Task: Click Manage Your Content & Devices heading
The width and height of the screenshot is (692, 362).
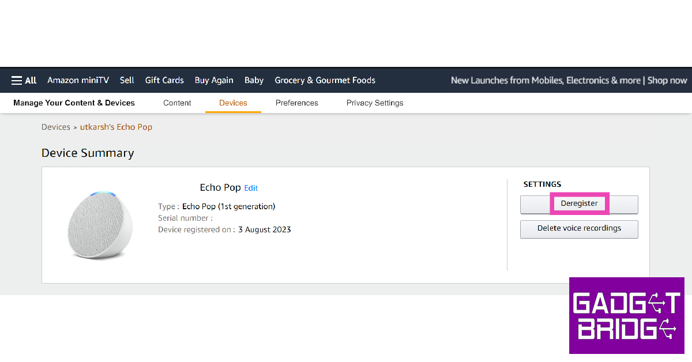Action: 74,103
